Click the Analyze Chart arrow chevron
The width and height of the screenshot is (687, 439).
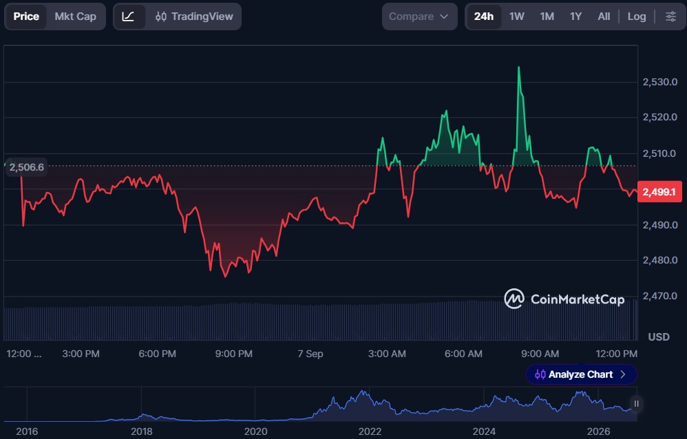622,374
